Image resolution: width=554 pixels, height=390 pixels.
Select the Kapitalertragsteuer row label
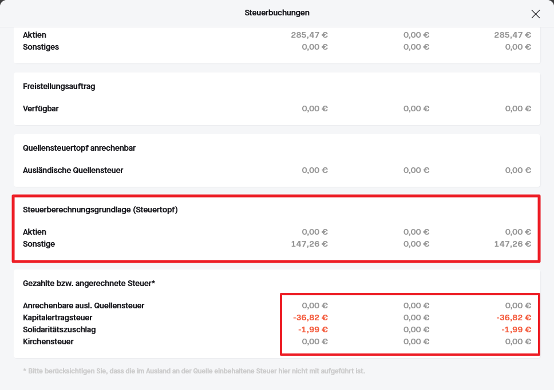click(57, 317)
